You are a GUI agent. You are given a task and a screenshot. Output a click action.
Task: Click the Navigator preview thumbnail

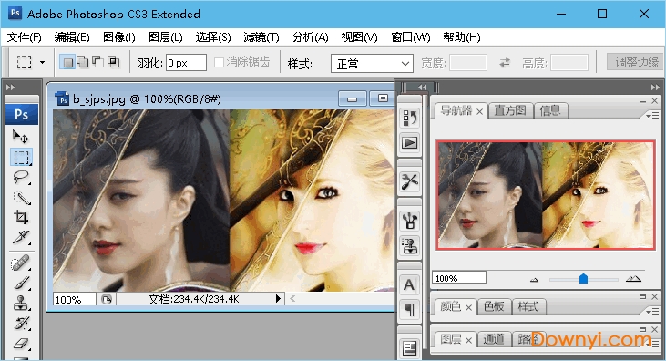546,195
